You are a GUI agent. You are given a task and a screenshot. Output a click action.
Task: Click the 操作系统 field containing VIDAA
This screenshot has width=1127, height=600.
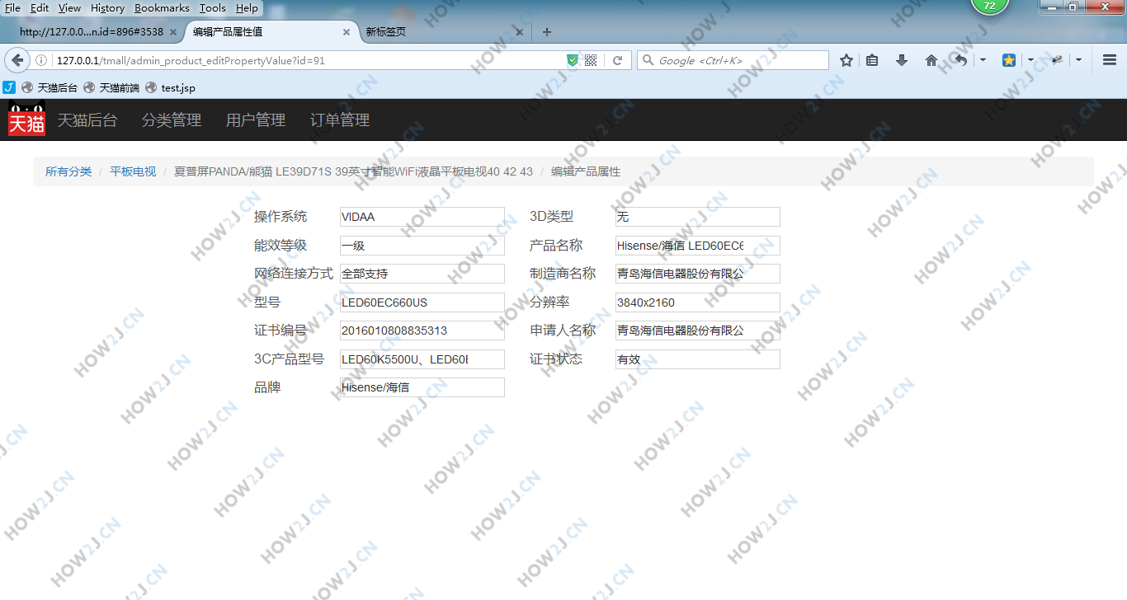point(422,217)
